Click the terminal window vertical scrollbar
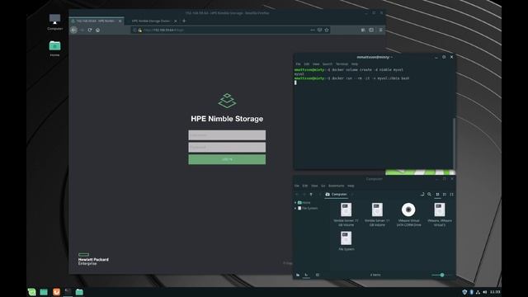The width and height of the screenshot is (528, 297). click(454, 143)
